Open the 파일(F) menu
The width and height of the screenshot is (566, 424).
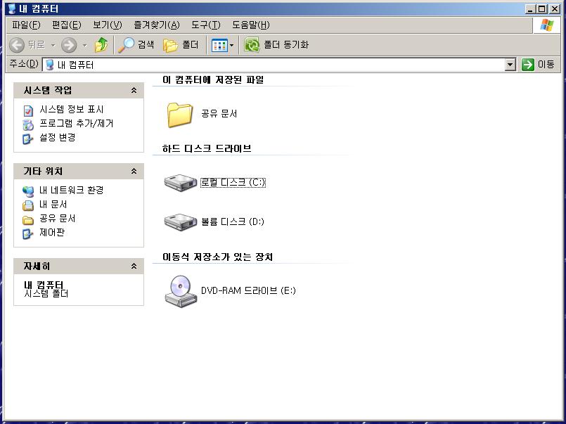pos(26,25)
